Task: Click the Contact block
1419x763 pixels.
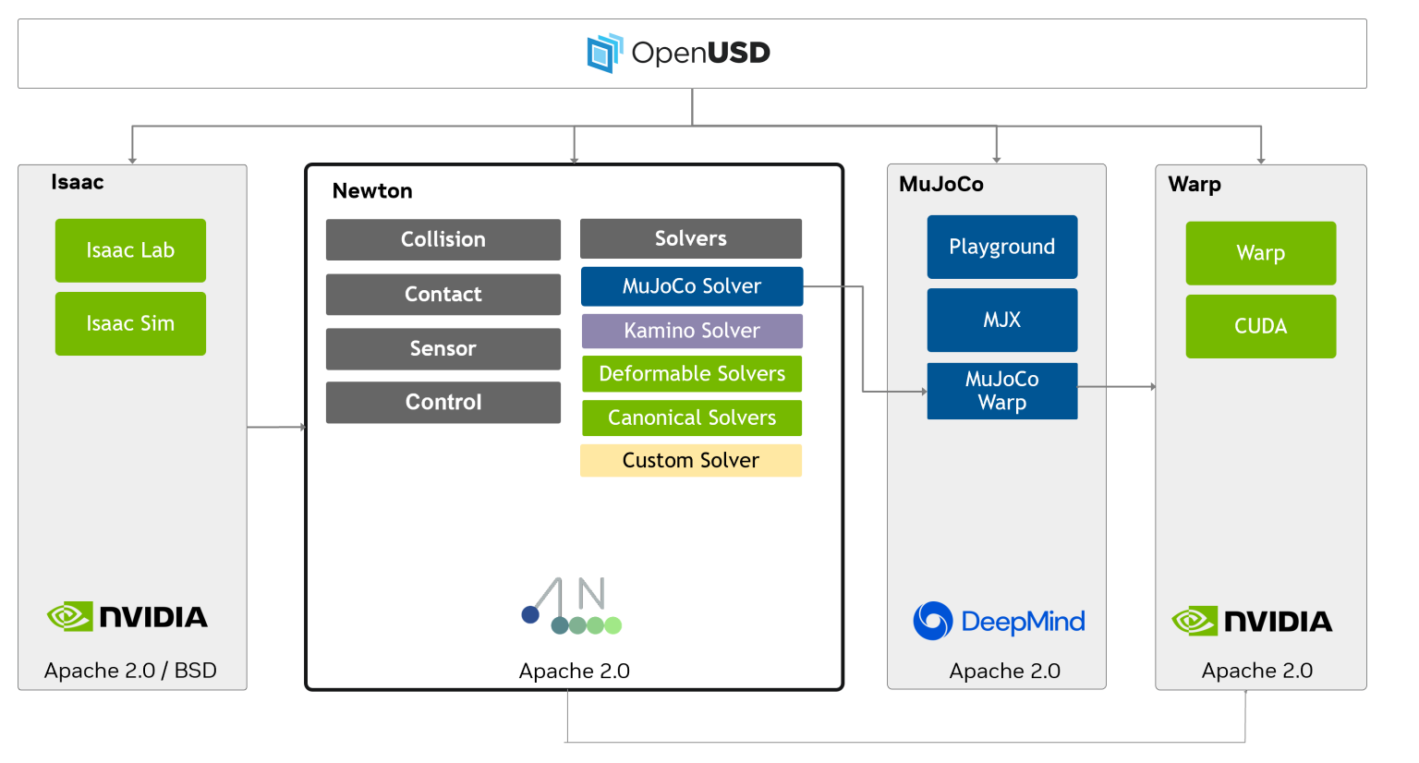Action: (x=443, y=294)
